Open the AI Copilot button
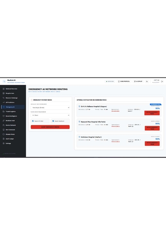 tap(138, 81)
